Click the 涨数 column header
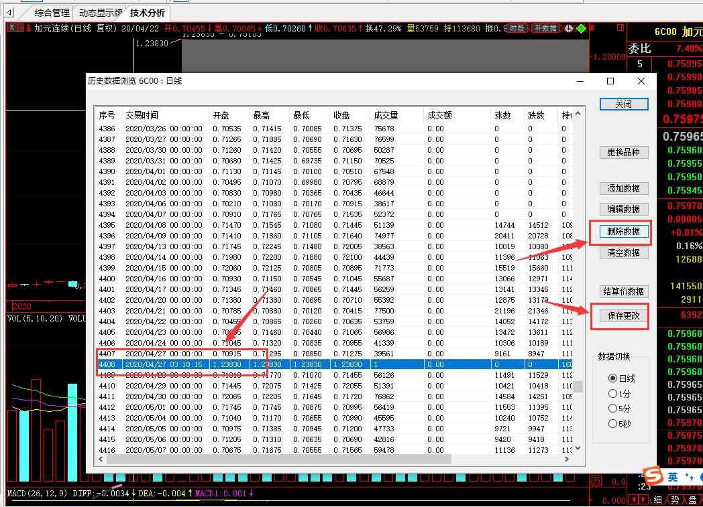 508,115
